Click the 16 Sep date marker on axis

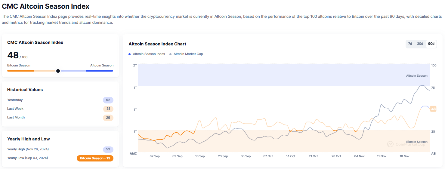[200, 156]
